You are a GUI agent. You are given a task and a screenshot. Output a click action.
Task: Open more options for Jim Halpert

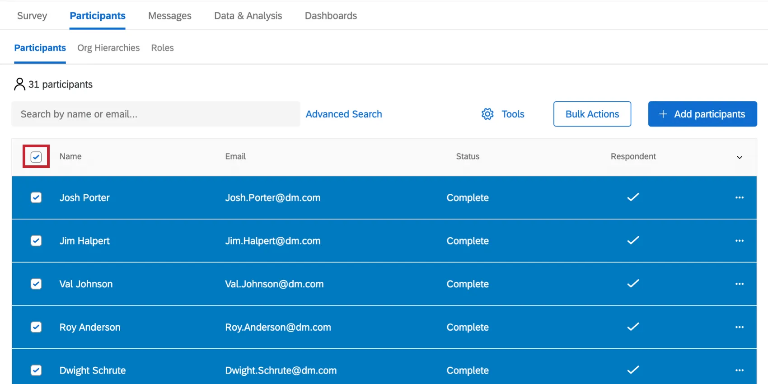pos(739,241)
